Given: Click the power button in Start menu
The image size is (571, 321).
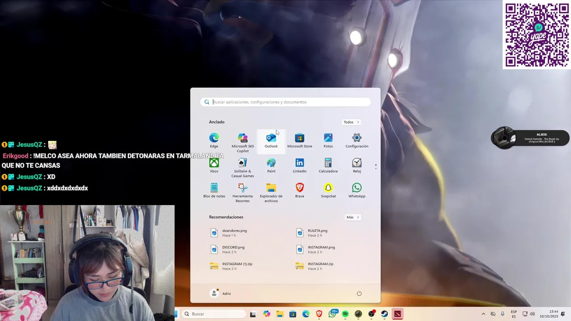Looking at the screenshot, I should point(359,293).
